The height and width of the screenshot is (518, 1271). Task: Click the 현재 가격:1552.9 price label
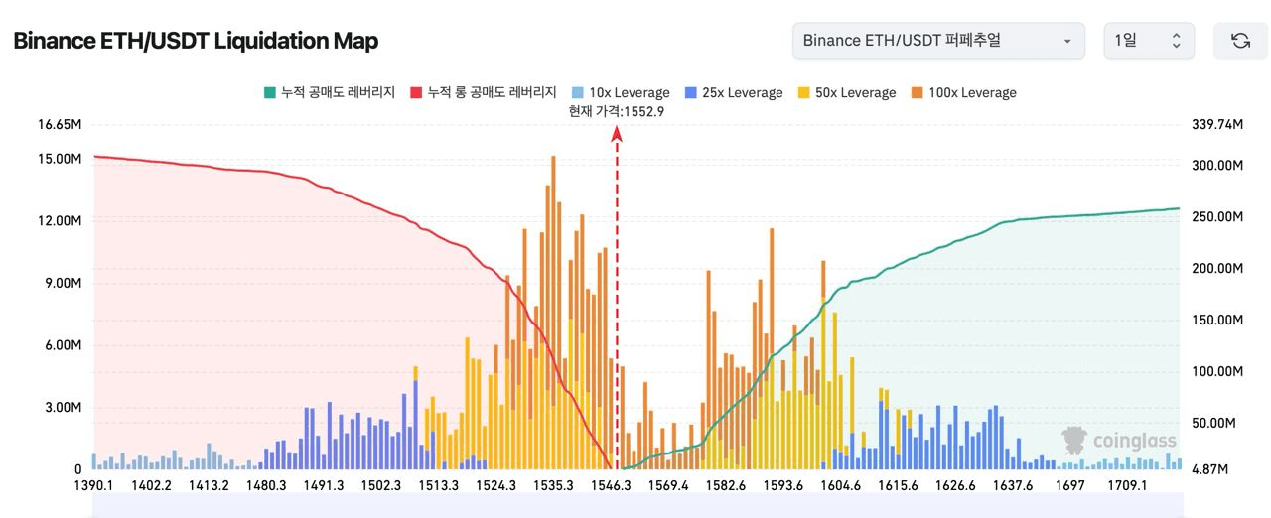point(617,111)
